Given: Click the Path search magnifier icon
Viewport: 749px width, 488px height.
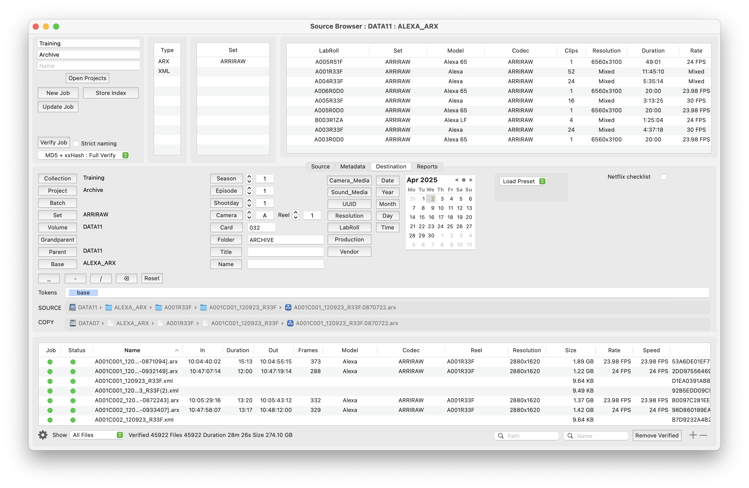Looking at the screenshot, I should click(x=501, y=436).
